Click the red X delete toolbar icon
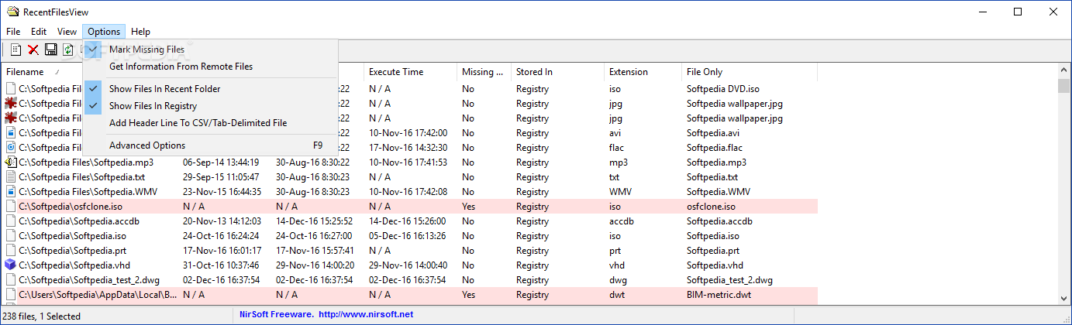The width and height of the screenshot is (1072, 325). (x=33, y=50)
